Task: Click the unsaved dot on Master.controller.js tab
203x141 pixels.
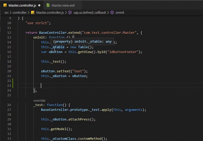Action: [x=39, y=6]
